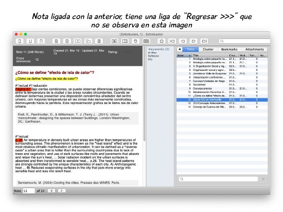Click the Rat... column header
Image resolution: width=283 pixels, height=212 pixels.
(254, 55)
